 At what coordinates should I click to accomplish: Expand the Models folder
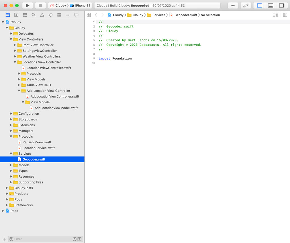(x=11, y=165)
